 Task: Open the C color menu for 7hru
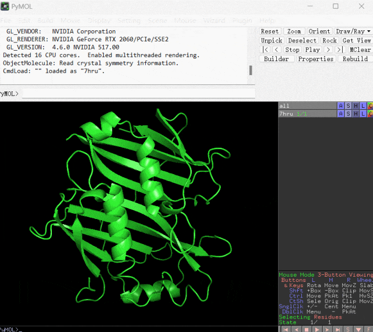tap(370, 114)
